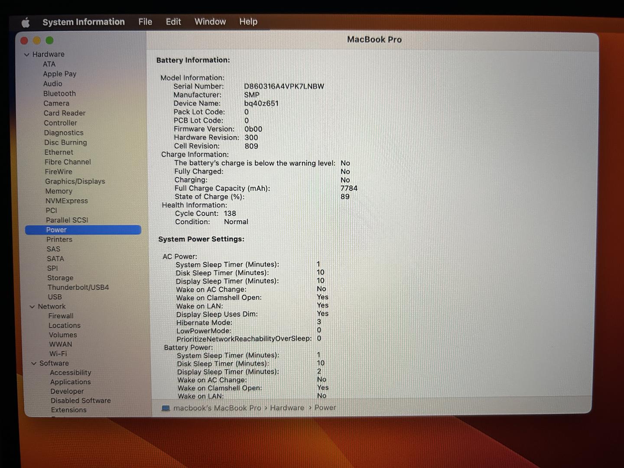Select NVMExpress in the sidebar

pyautogui.click(x=67, y=201)
